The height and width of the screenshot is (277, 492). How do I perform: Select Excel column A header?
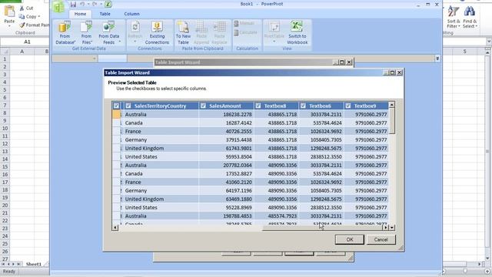click(x=22, y=52)
